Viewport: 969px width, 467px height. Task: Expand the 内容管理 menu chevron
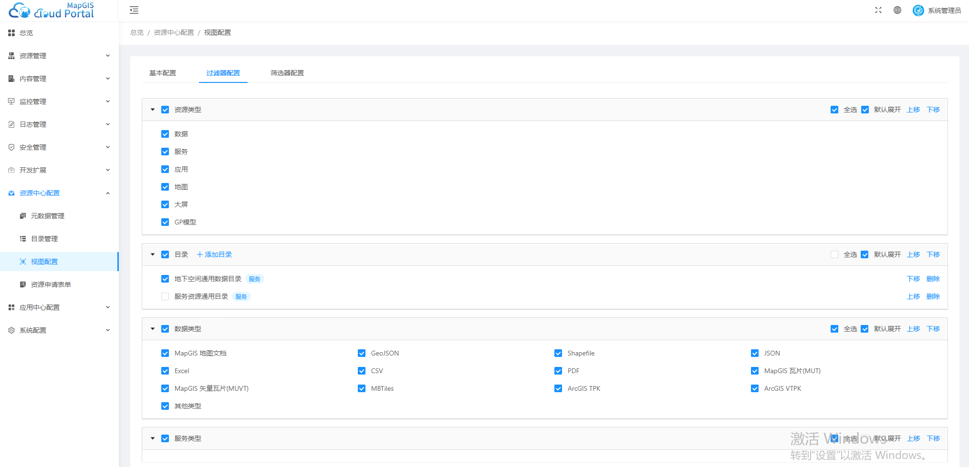108,79
